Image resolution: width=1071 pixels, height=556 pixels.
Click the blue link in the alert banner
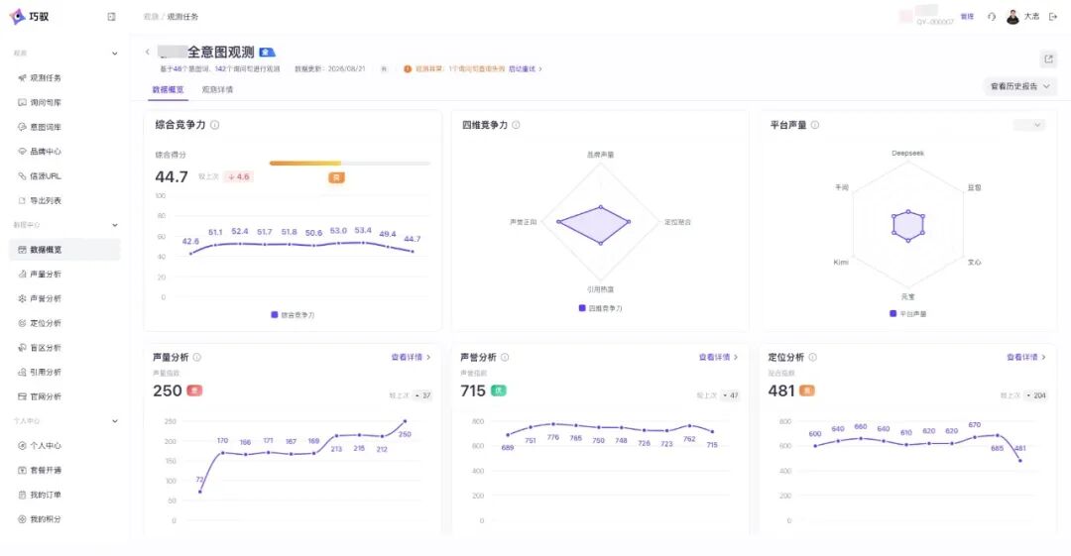coord(525,69)
